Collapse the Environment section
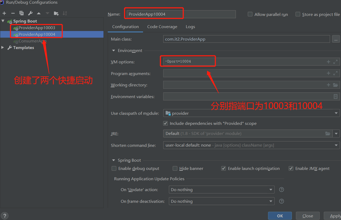The height and width of the screenshot is (220, 341). pyautogui.click(x=114, y=50)
